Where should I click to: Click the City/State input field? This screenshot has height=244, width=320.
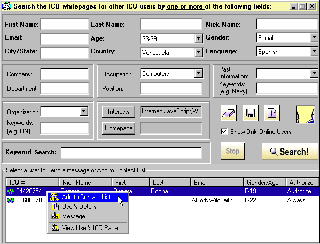tap(65, 53)
